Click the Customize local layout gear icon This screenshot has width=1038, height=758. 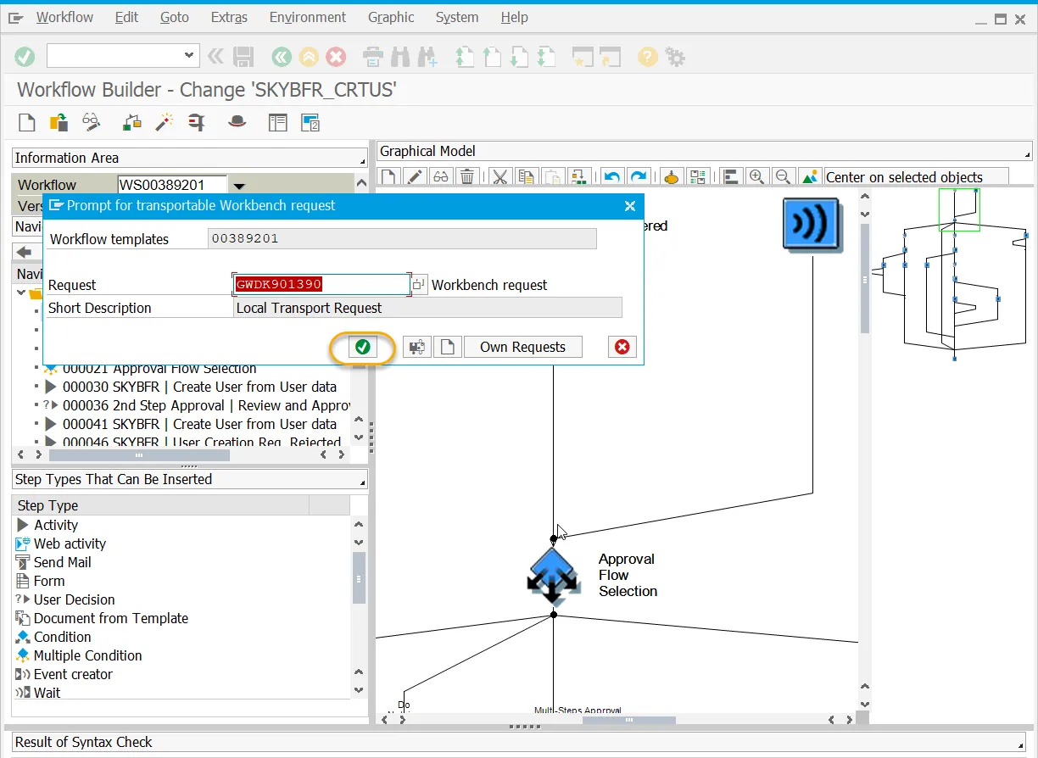click(x=675, y=57)
